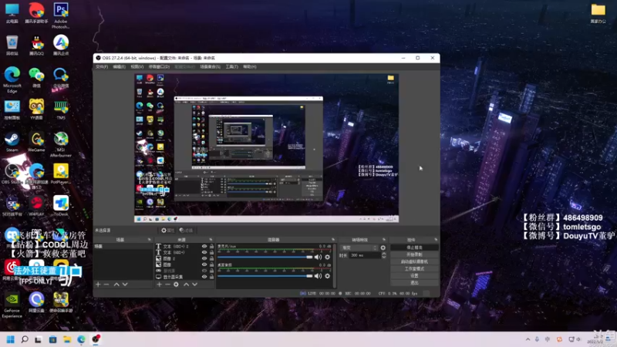This screenshot has height=347, width=617.
Task: Move scene down with Scenes panel down arrow
Action: click(125, 285)
